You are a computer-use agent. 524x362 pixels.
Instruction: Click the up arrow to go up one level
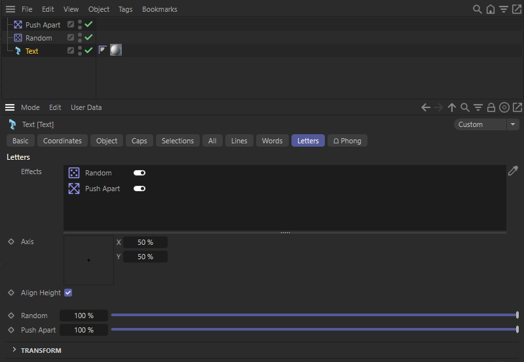point(452,107)
